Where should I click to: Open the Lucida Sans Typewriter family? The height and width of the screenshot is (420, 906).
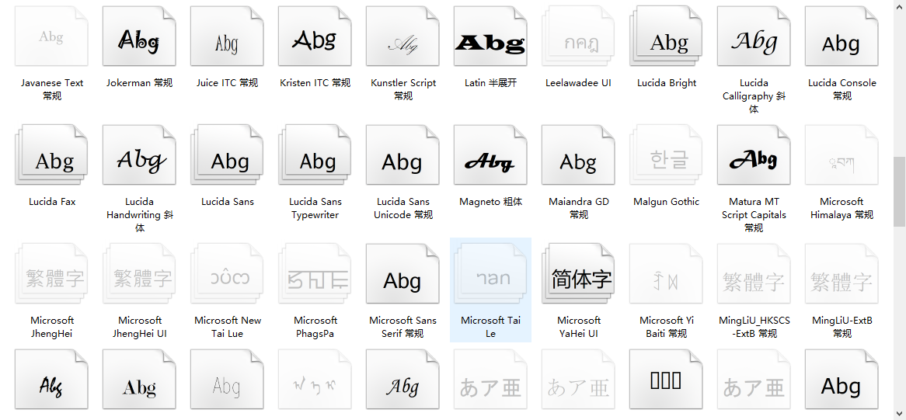coord(315,155)
